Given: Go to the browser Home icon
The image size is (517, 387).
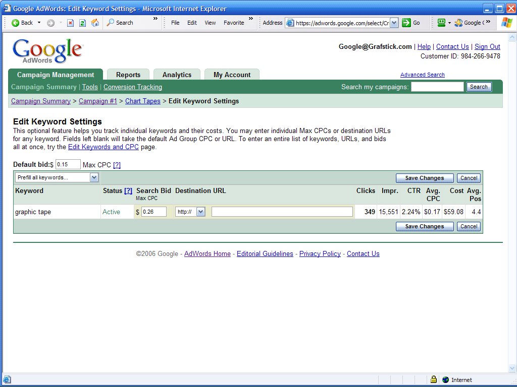Looking at the screenshot, I should [95, 23].
